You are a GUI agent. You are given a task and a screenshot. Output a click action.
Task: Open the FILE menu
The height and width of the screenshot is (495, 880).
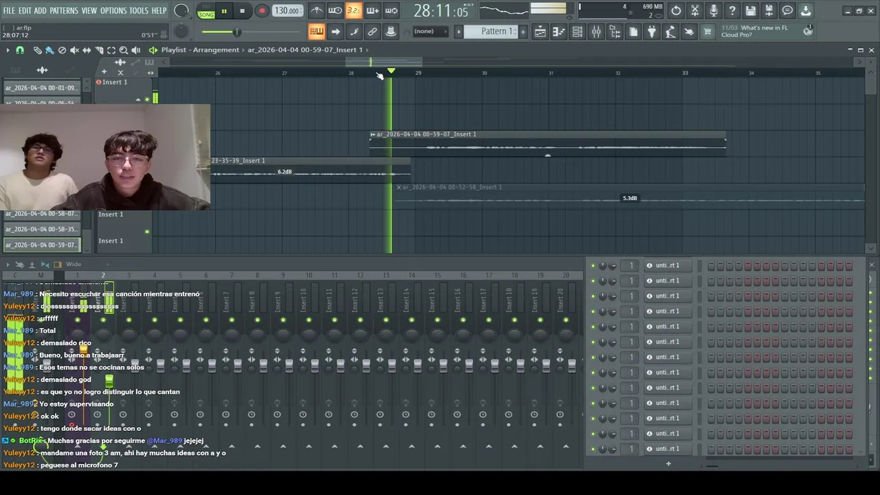tap(9, 11)
